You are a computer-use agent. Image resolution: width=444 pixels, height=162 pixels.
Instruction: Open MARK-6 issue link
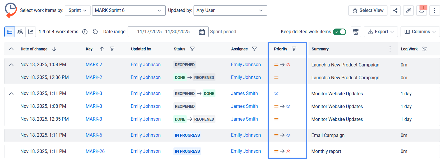pyautogui.click(x=94, y=135)
